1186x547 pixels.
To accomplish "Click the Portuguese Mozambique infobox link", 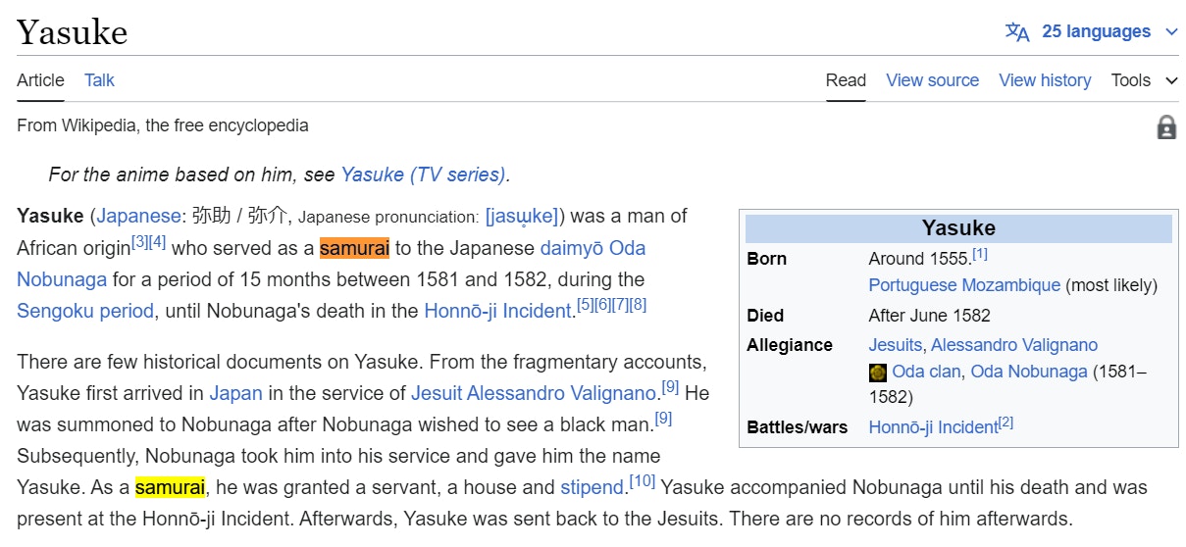I will pos(964,285).
